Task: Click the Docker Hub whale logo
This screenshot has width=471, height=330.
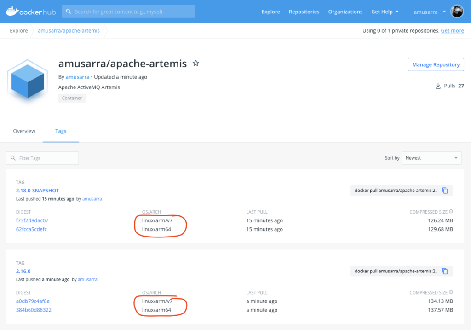Action: coord(31,12)
